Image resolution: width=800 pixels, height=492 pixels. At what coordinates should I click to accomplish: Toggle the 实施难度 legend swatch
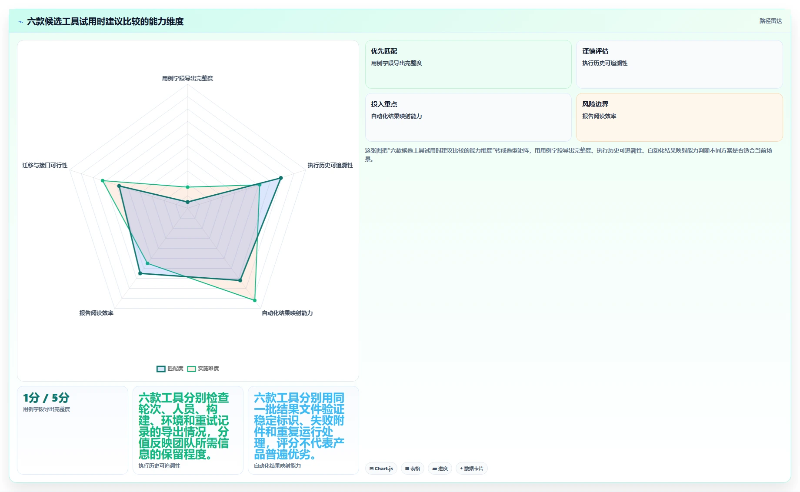pos(191,369)
